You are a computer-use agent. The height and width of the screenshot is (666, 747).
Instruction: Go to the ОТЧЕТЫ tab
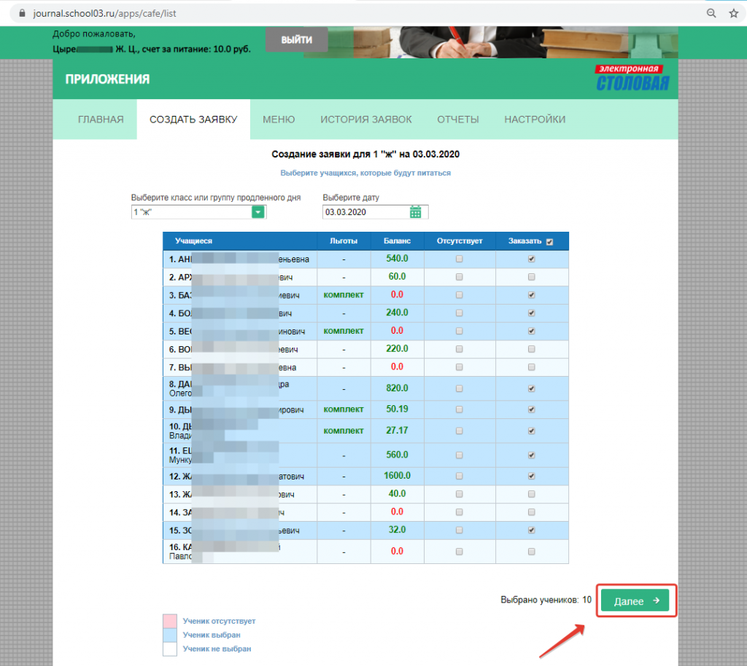click(x=457, y=119)
